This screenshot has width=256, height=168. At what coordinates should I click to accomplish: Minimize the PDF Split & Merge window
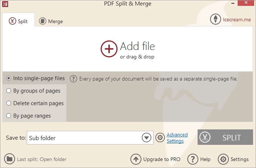pyautogui.click(x=233, y=3)
